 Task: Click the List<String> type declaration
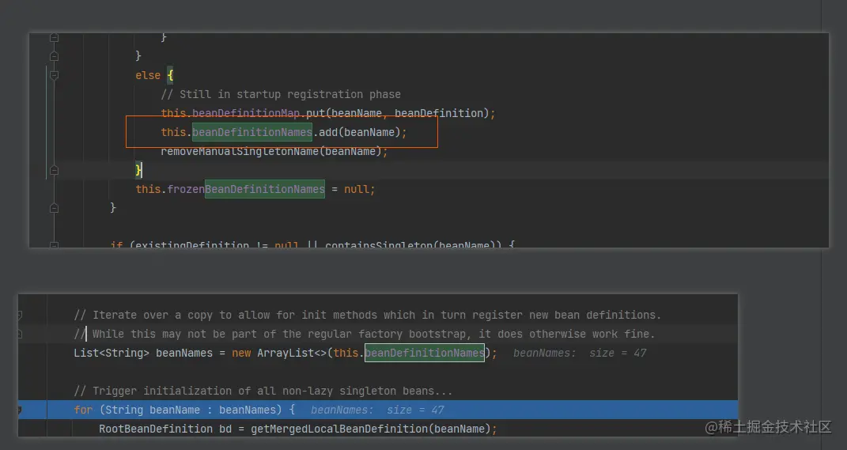point(112,353)
